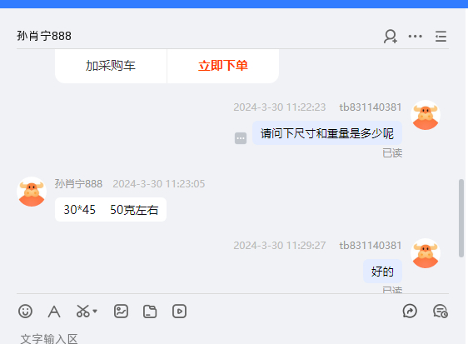Click the red 立即下单 button
468x344 pixels.
point(223,66)
